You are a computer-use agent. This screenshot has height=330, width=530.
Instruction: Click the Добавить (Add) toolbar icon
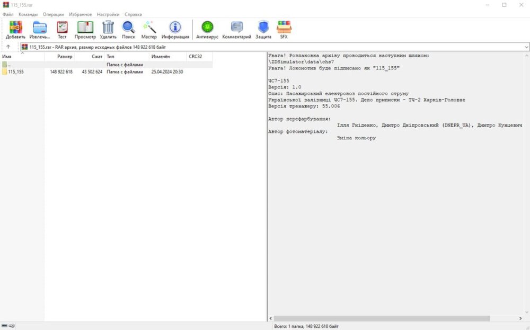click(15, 28)
